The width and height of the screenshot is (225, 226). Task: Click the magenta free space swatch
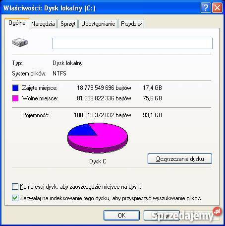coord(15,98)
